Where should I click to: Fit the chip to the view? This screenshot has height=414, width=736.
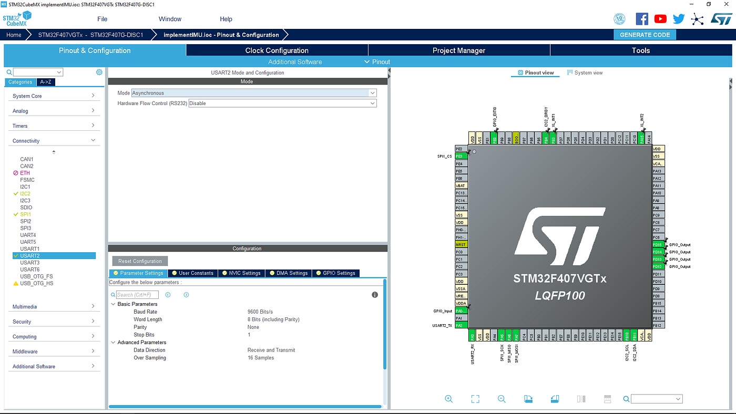pyautogui.click(x=475, y=399)
